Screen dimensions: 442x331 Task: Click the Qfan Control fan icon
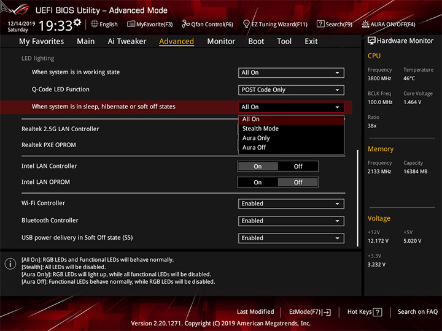click(x=185, y=24)
